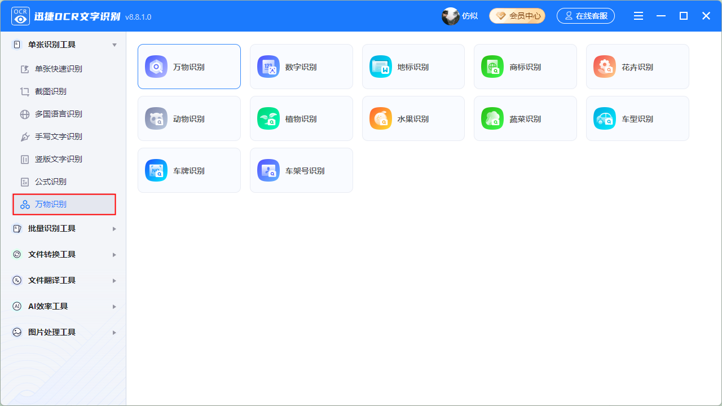Screen dimensions: 722x406
Task: Click the 动物识别 animal icon
Action: (x=156, y=118)
